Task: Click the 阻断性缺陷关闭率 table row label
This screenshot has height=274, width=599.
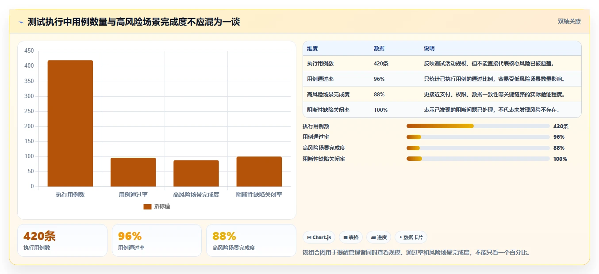Action: (x=328, y=110)
